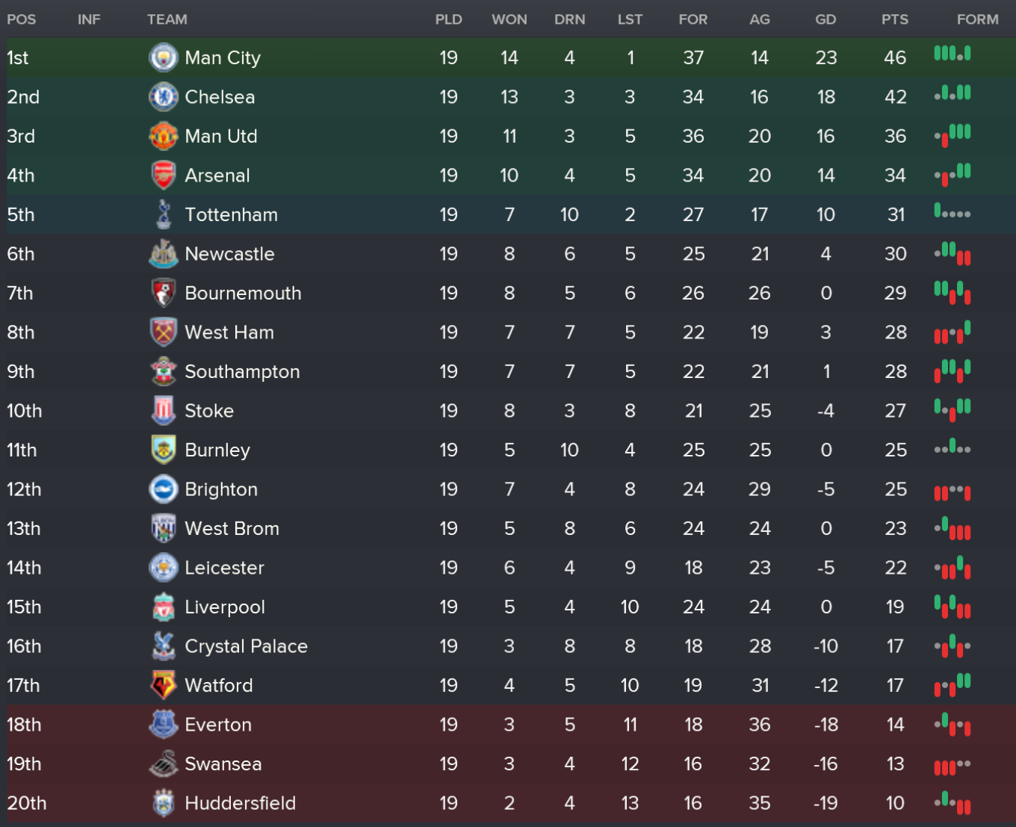1016x827 pixels.
Task: Open the Bournemouth team link
Action: pos(243,294)
